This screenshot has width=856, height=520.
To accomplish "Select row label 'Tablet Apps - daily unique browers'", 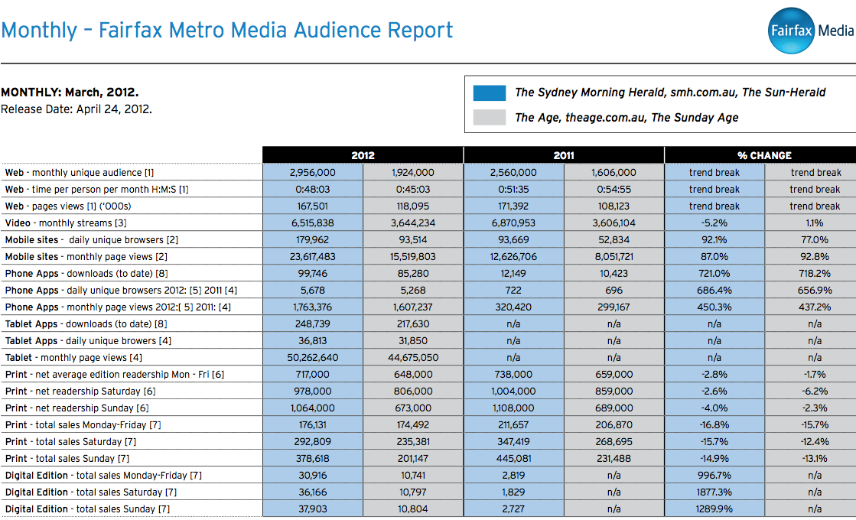I will [x=80, y=341].
